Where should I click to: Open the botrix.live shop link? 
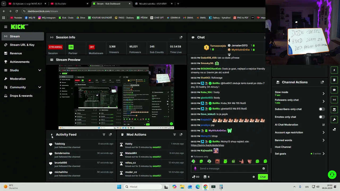tap(207, 145)
